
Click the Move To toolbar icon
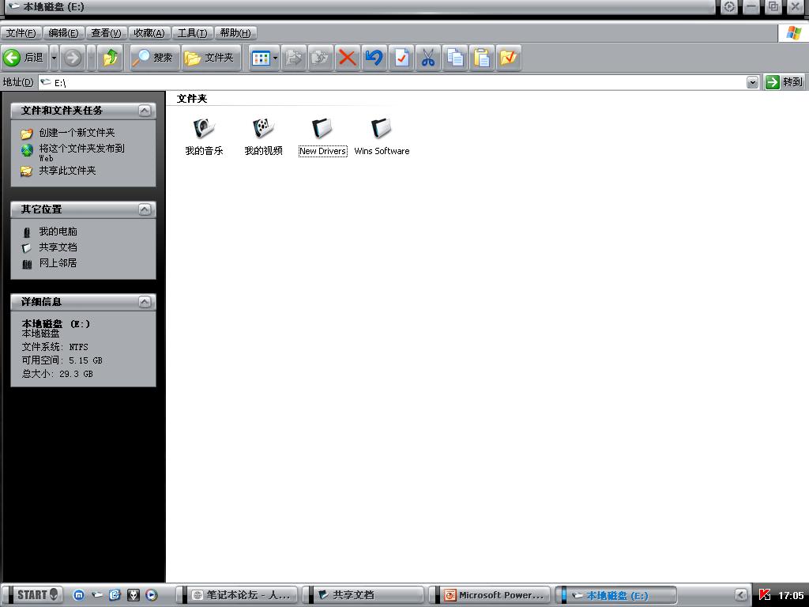point(294,57)
